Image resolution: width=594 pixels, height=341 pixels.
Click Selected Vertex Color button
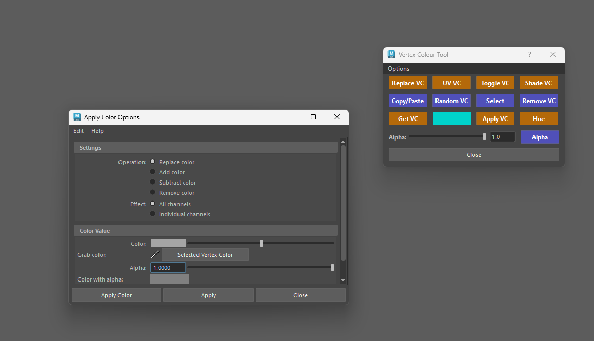pyautogui.click(x=205, y=255)
